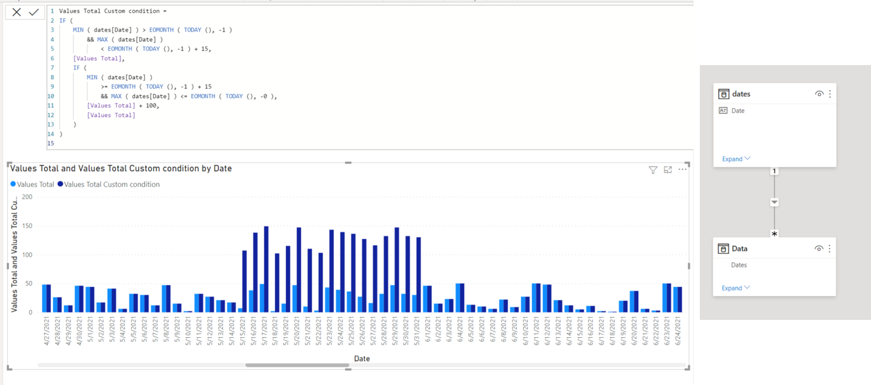Toggle visibility of the Data table
Image resolution: width=871 pixels, height=385 pixels.
[x=819, y=249]
